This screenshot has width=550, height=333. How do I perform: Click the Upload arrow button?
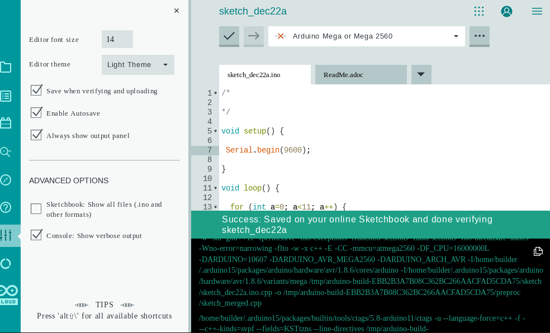[x=254, y=36]
